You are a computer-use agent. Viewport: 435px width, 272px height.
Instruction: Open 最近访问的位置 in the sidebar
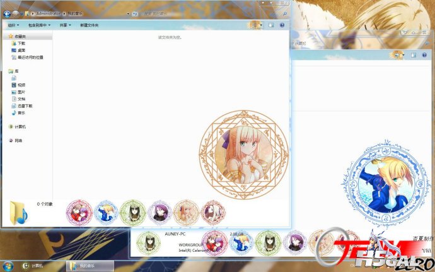27,57
